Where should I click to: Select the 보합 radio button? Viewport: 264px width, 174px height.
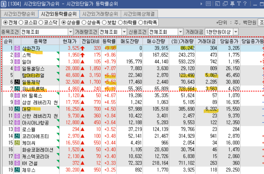point(104,22)
